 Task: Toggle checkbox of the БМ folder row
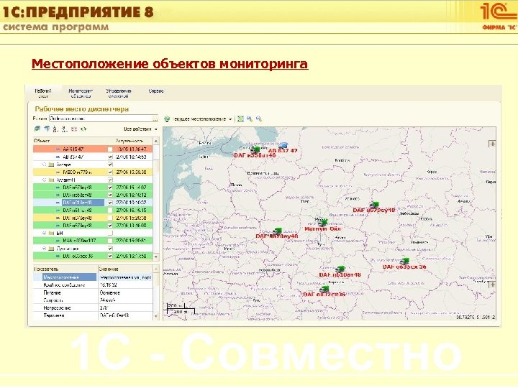pyautogui.click(x=110, y=233)
